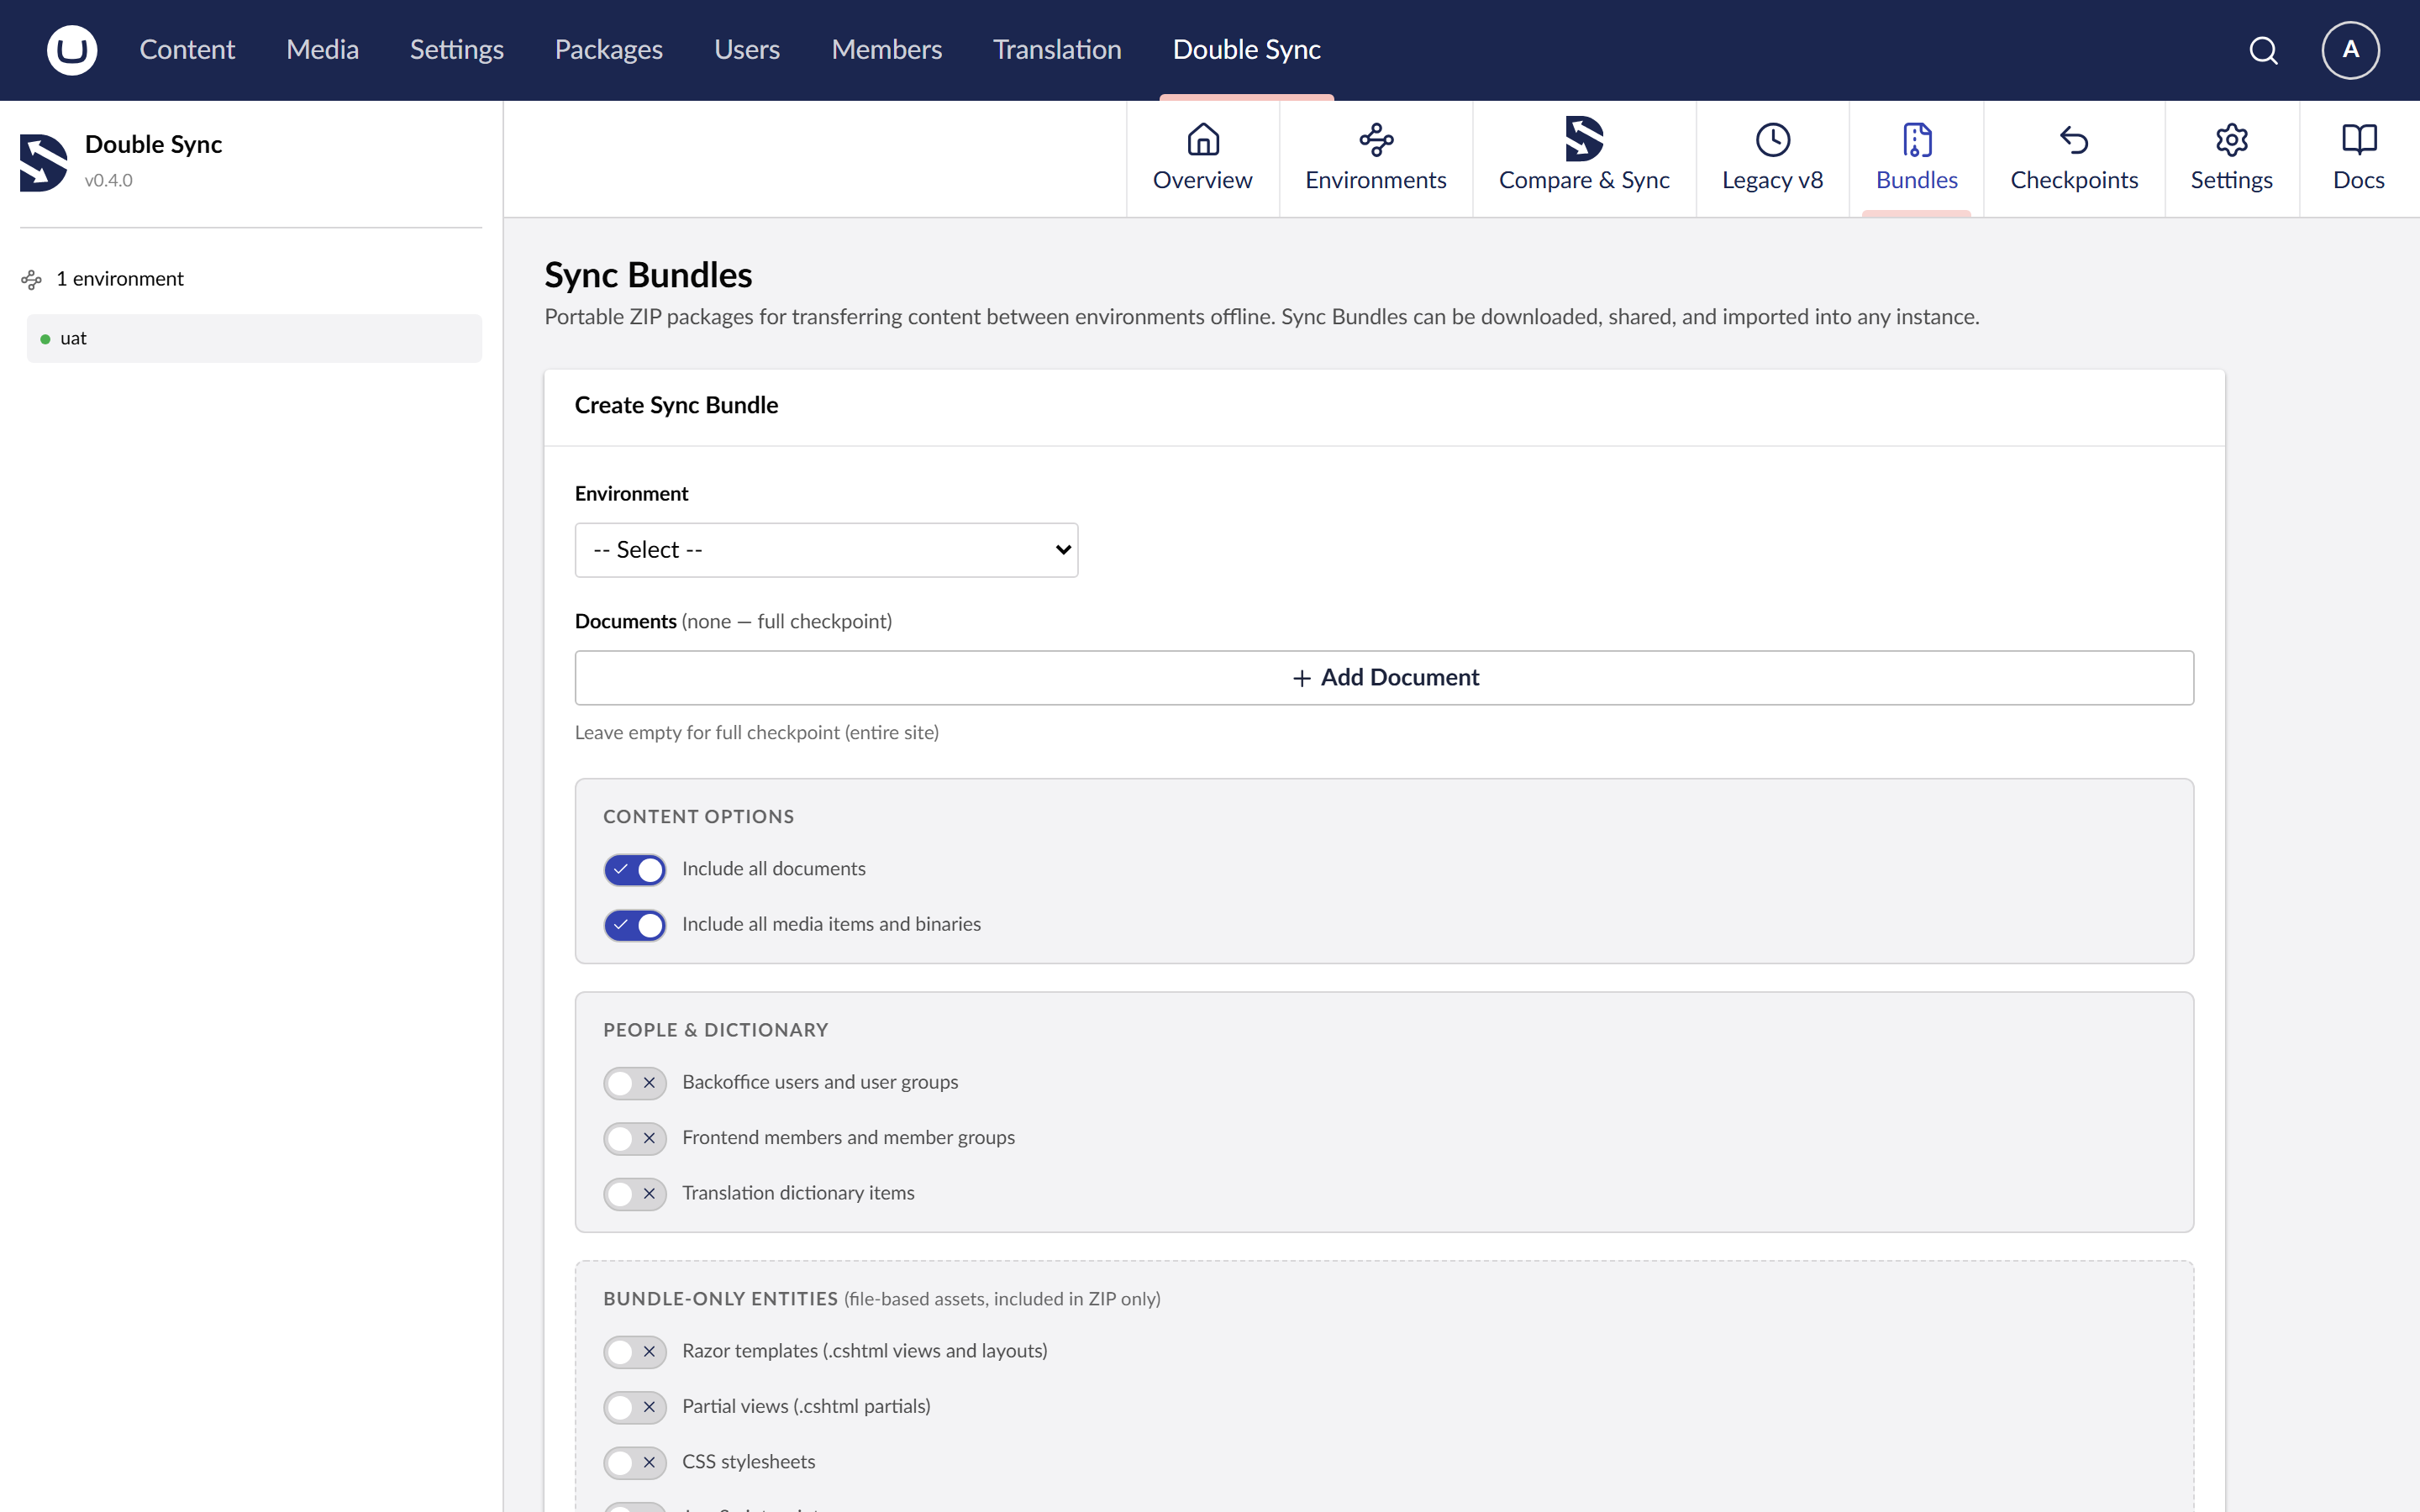Open the Docs book icon
The image size is (2420, 1512).
point(2359,139)
